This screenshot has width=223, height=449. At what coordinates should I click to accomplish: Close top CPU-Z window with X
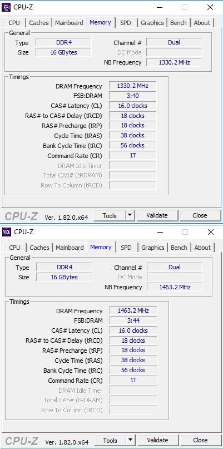(x=210, y=7)
